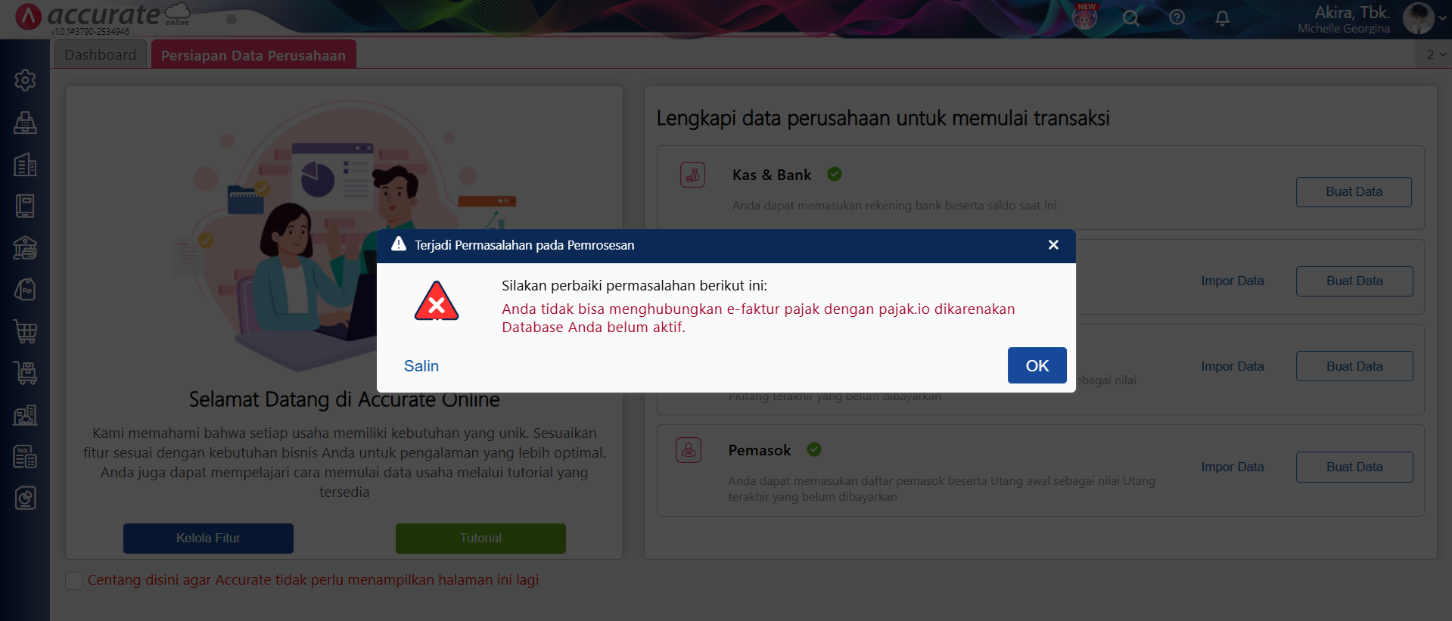1452x621 pixels.
Task: Close the error dialog with the X
Action: click(1052, 245)
